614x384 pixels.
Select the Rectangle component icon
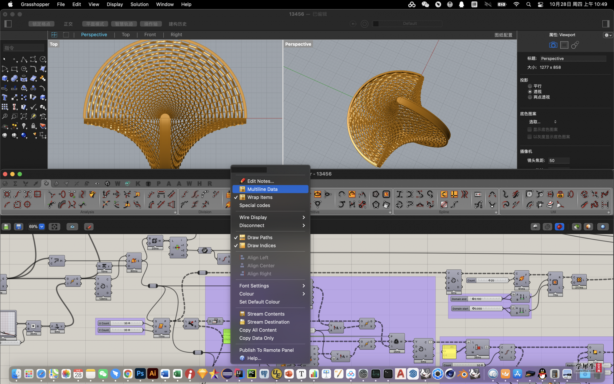click(x=386, y=194)
